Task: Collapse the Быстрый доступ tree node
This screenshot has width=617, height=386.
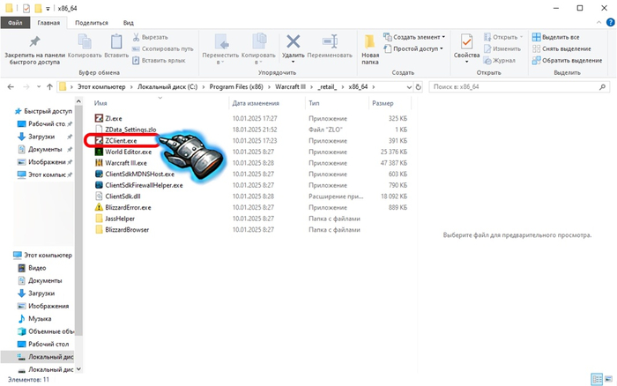Action: [8, 112]
